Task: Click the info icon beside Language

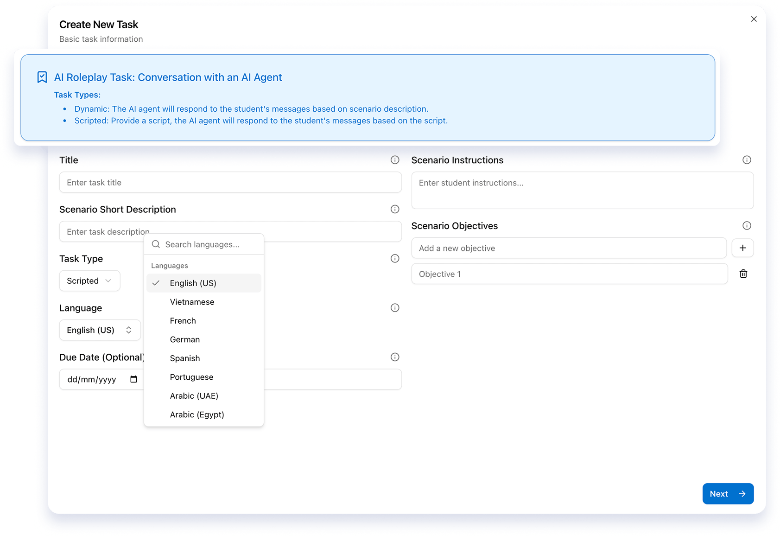Action: pos(394,307)
